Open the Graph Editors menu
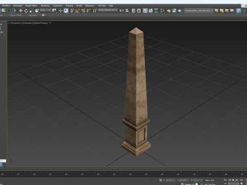Image resolution: width=247 pixels, height=185 pixels. pyautogui.click(x=31, y=6)
